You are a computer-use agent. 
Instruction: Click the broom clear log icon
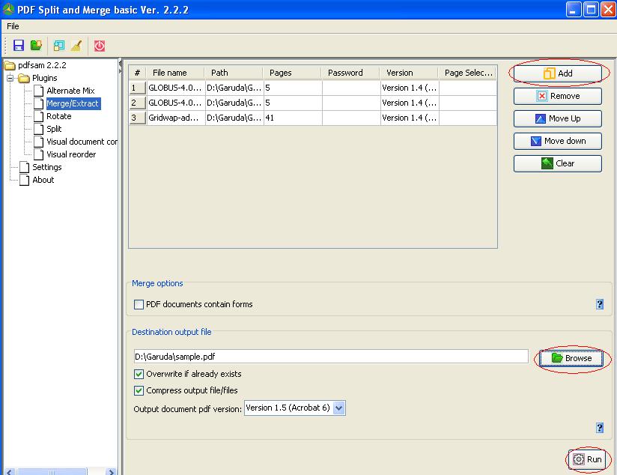tap(76, 46)
